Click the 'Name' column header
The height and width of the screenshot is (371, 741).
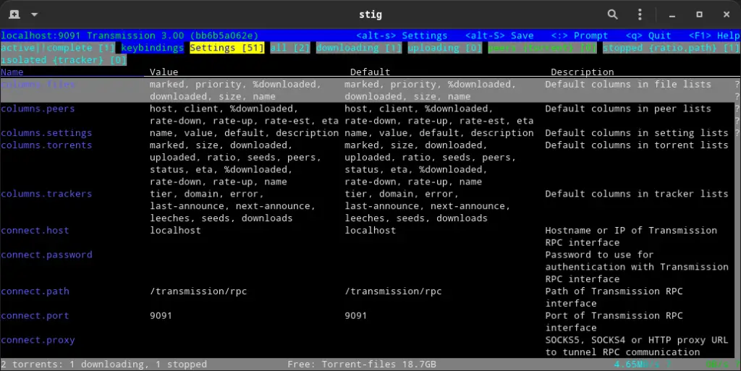pos(12,72)
